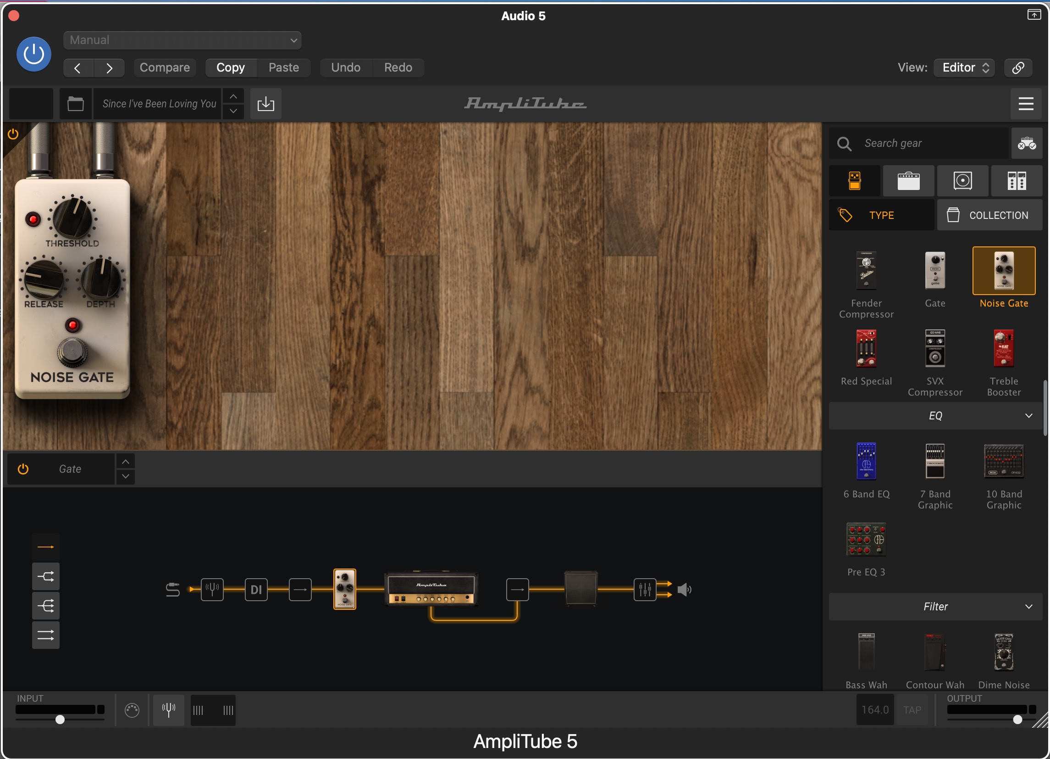This screenshot has height=759, width=1050.
Task: Click the tuner block in signal chain
Action: click(x=212, y=590)
